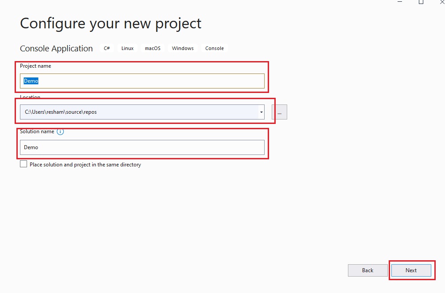Click the Next button
Viewport: 445px width, 293px height.
click(411, 270)
